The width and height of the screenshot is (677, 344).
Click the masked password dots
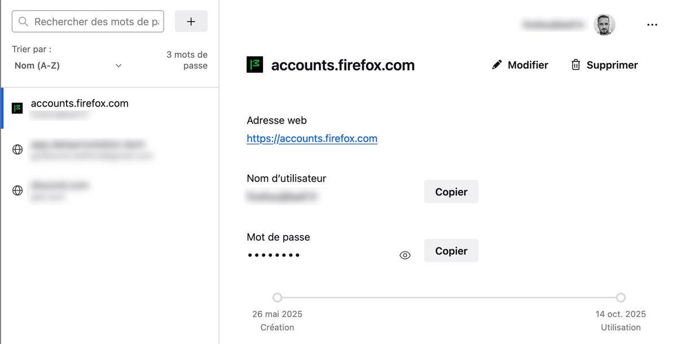point(274,255)
